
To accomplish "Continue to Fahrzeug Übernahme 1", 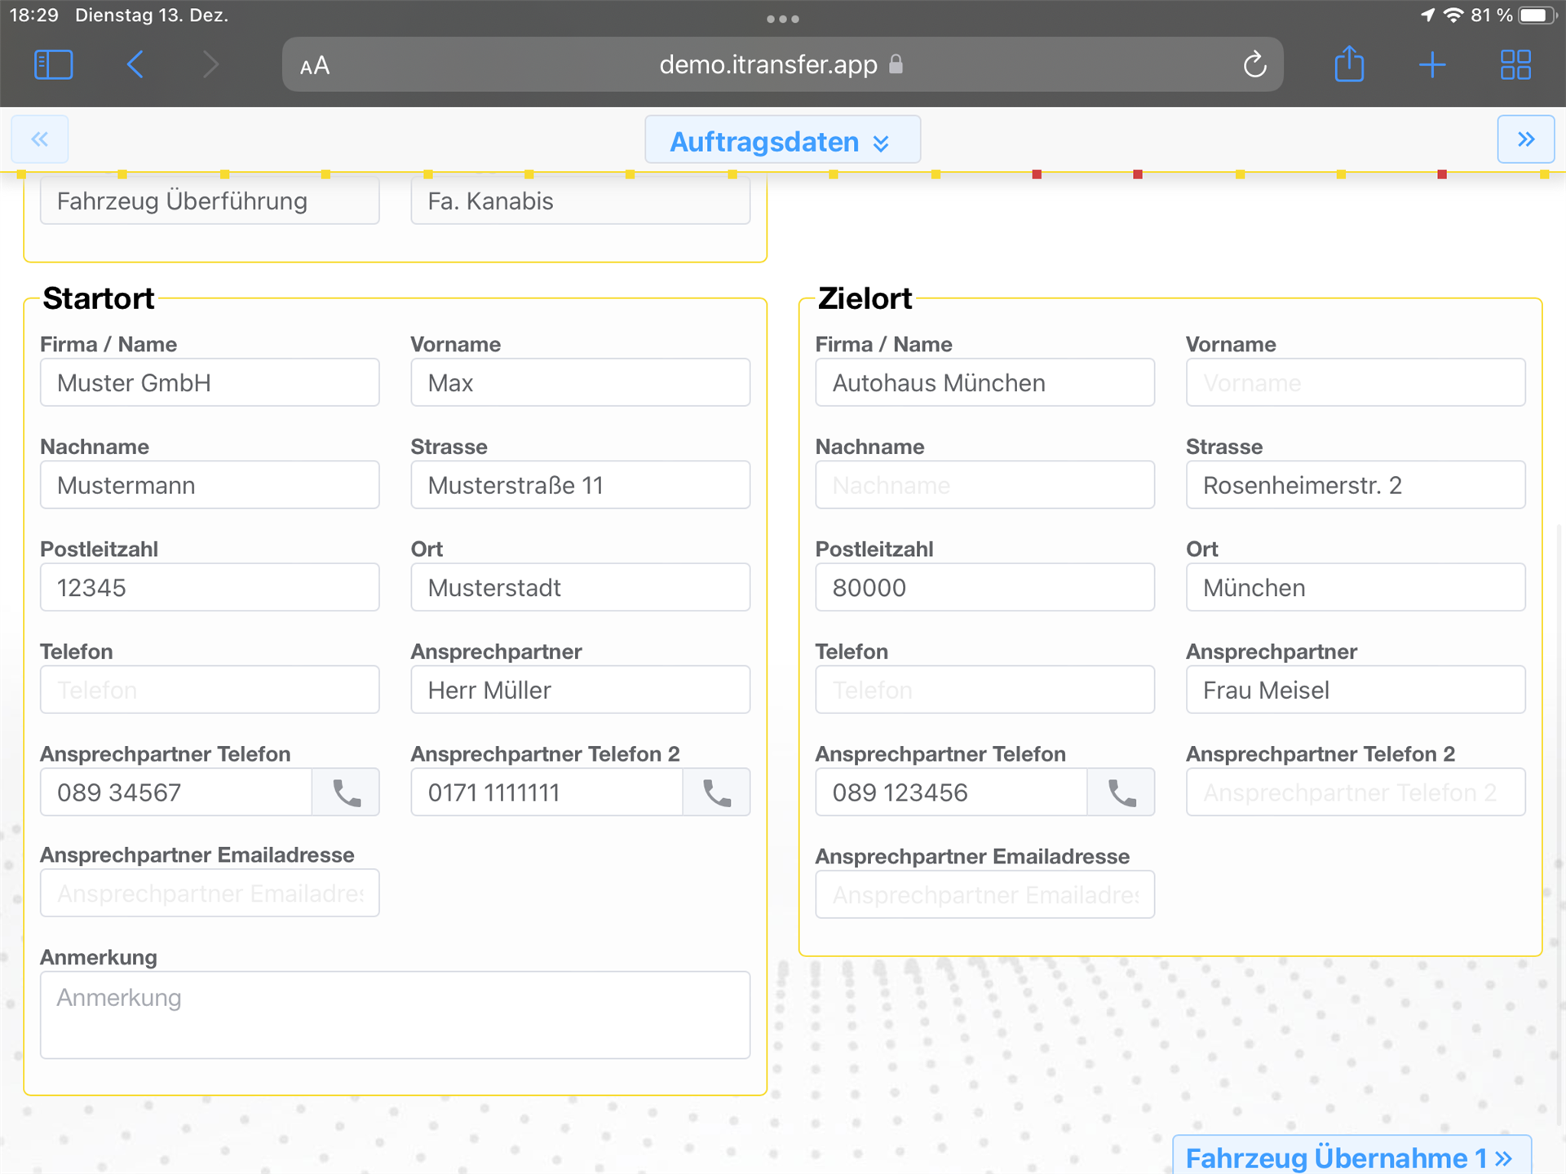I will point(1351,1157).
